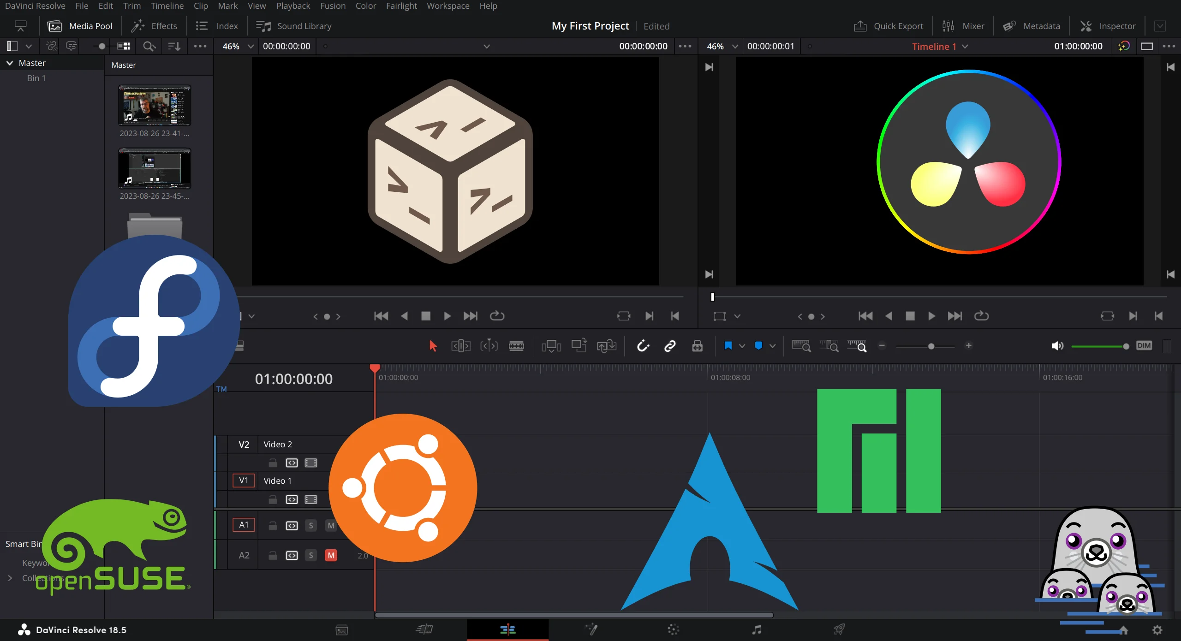Viewport: 1181px width, 641px height.
Task: Toggle the lock on Video 2 track
Action: click(273, 463)
